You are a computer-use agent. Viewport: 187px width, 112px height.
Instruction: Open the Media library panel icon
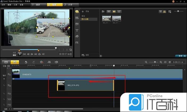point(77,12)
